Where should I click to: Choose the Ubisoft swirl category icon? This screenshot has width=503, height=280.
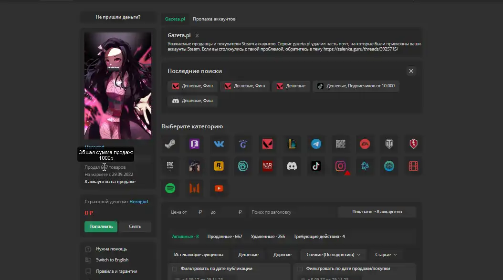243,166
